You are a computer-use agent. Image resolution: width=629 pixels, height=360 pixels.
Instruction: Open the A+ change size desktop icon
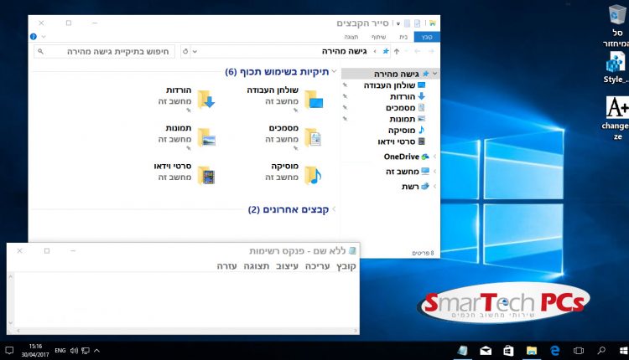pos(617,118)
